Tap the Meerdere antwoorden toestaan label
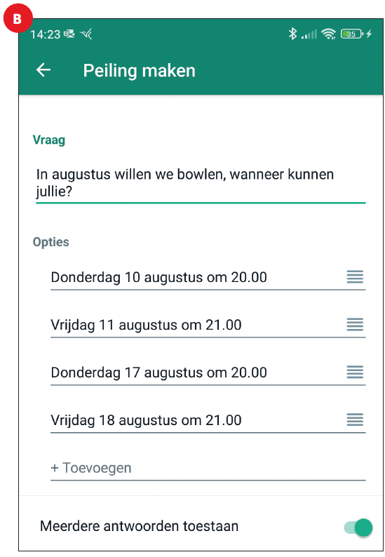 pos(139,526)
